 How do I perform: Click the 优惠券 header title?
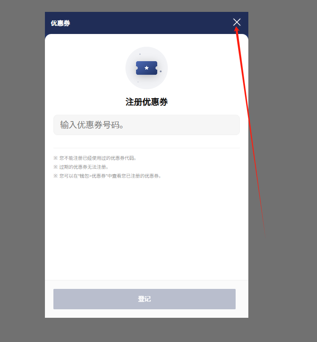[60, 23]
